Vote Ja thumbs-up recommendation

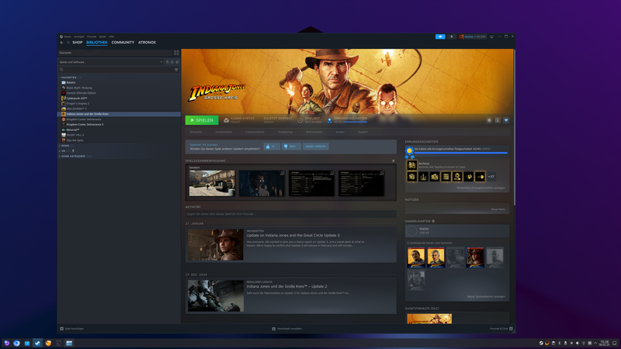pos(272,147)
